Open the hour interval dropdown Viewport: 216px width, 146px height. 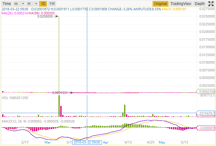pos(31,4)
